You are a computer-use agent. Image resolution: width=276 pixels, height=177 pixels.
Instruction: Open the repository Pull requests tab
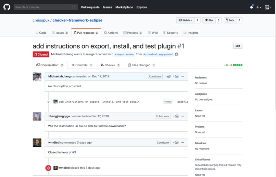[x=86, y=33]
